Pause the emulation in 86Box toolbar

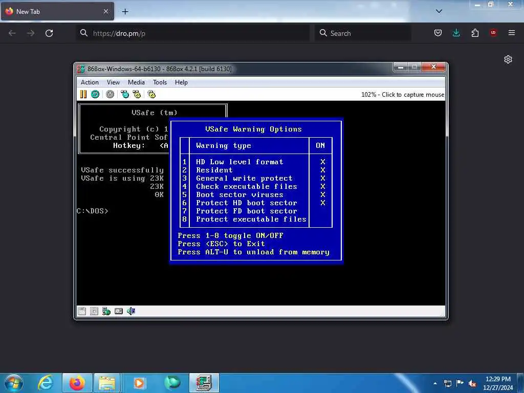coord(83,94)
